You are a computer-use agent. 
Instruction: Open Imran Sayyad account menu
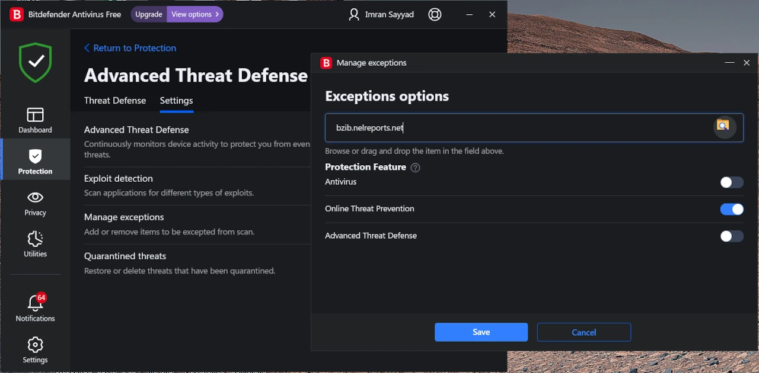click(x=381, y=15)
